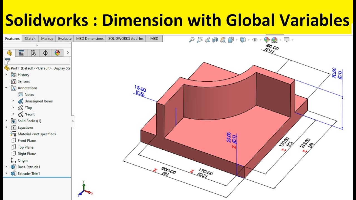
Task: Open the View Orientation dropdown arrow
Action: coord(237,40)
